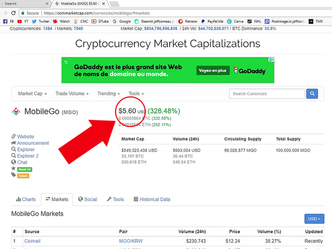Open the Canva bookmark
This screenshot has width=332, height=249.
pos(235,21)
